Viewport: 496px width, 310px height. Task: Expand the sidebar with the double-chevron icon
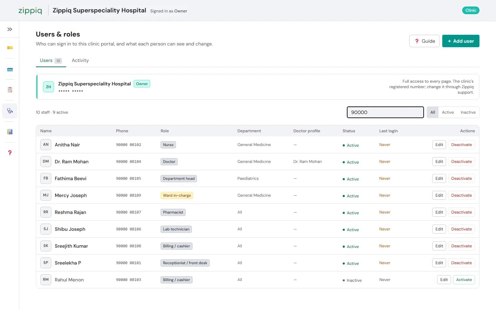point(10,29)
